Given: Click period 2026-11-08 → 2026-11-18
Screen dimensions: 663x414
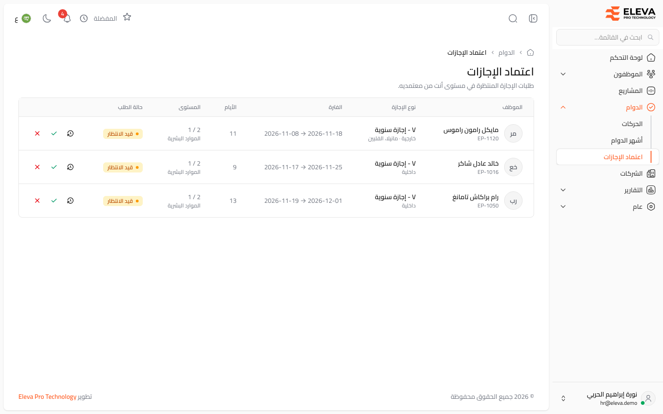Looking at the screenshot, I should (x=303, y=133).
